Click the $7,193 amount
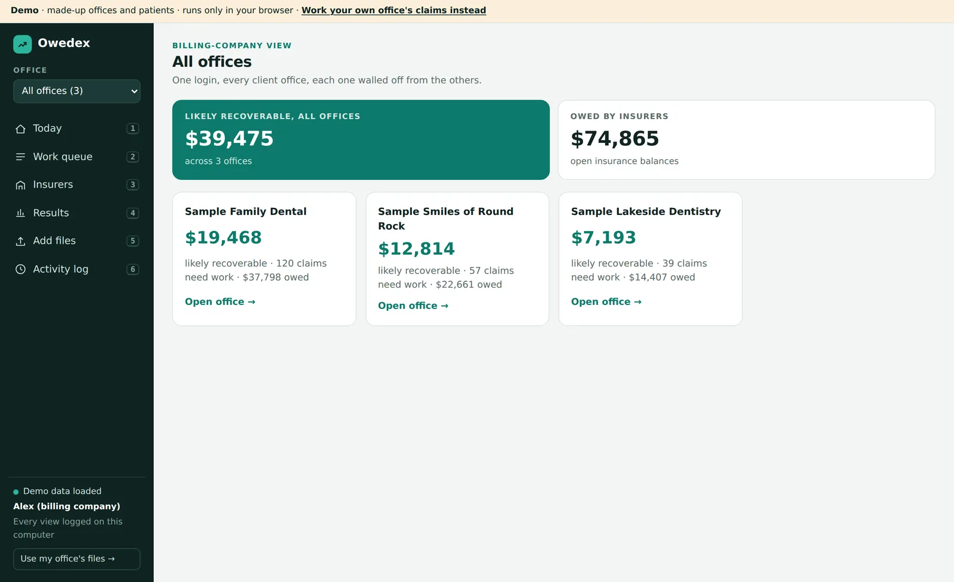Viewport: 954px width, 582px height. (x=603, y=238)
